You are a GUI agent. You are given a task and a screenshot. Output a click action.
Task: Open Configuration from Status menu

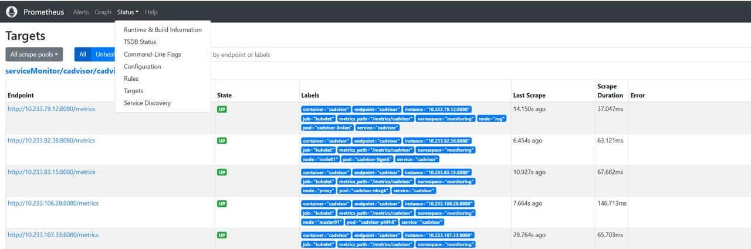[x=163, y=67]
